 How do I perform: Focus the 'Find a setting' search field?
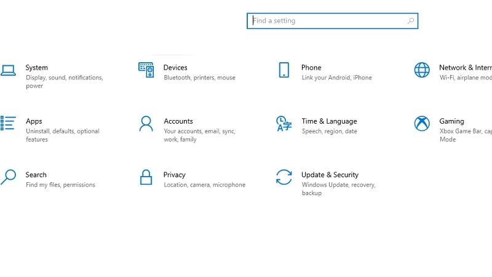pos(326,21)
